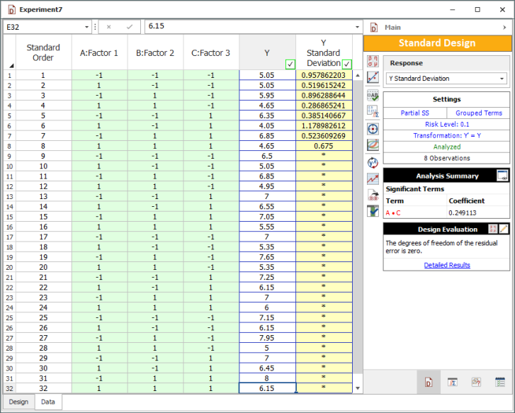
Task: Open the Response dropdown showing Y Standard Deviation
Action: coord(446,79)
